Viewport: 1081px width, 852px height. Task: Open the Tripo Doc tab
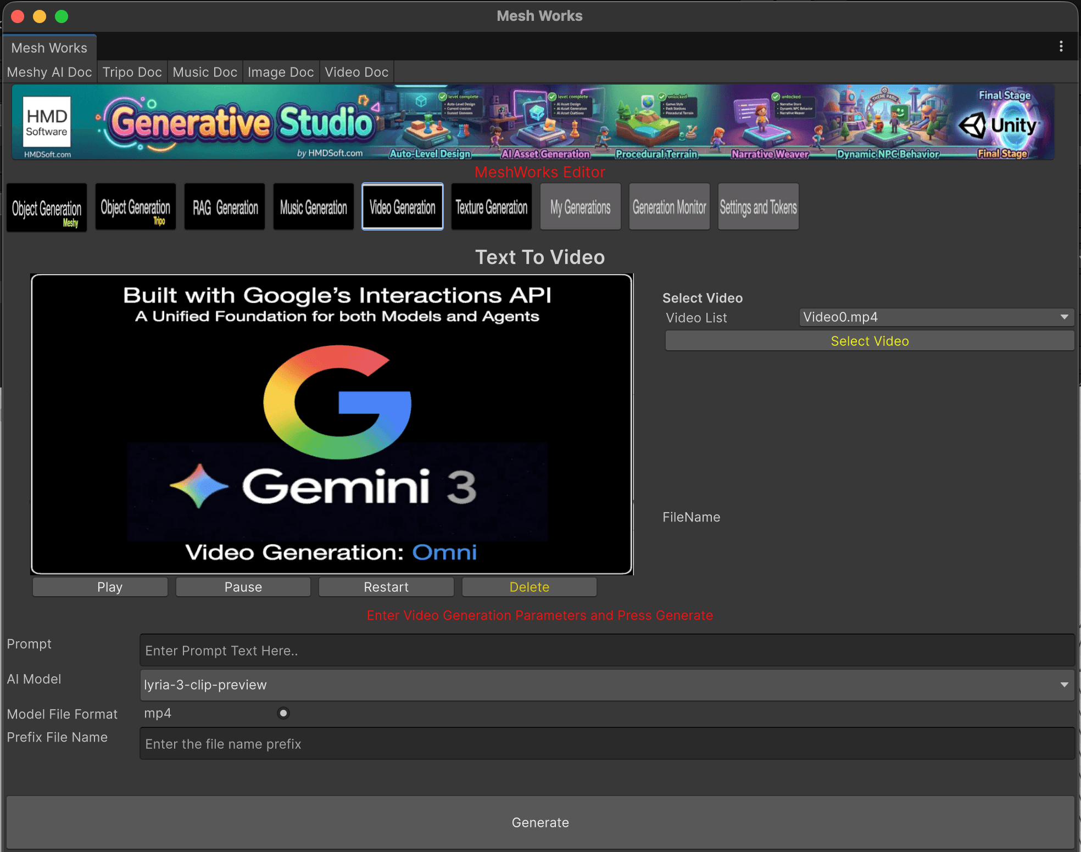132,72
